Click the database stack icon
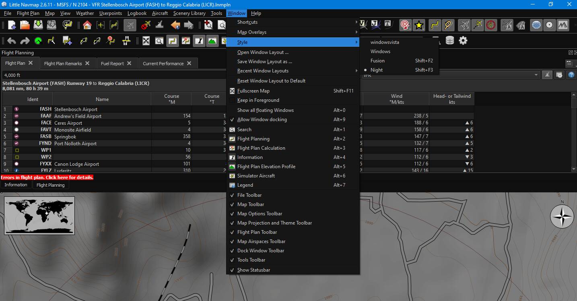This screenshot has width=577, height=301. pos(450,40)
